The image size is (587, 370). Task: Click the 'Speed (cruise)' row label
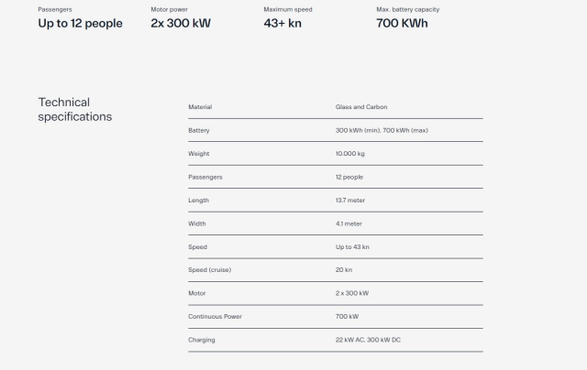(210, 270)
